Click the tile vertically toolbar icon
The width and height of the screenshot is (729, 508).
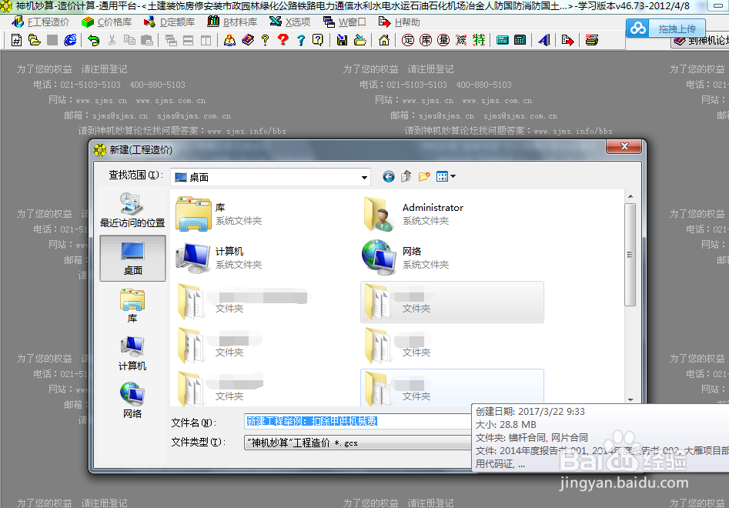tap(206, 41)
